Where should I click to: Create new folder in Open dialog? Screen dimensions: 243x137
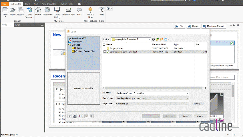(x=162, y=39)
